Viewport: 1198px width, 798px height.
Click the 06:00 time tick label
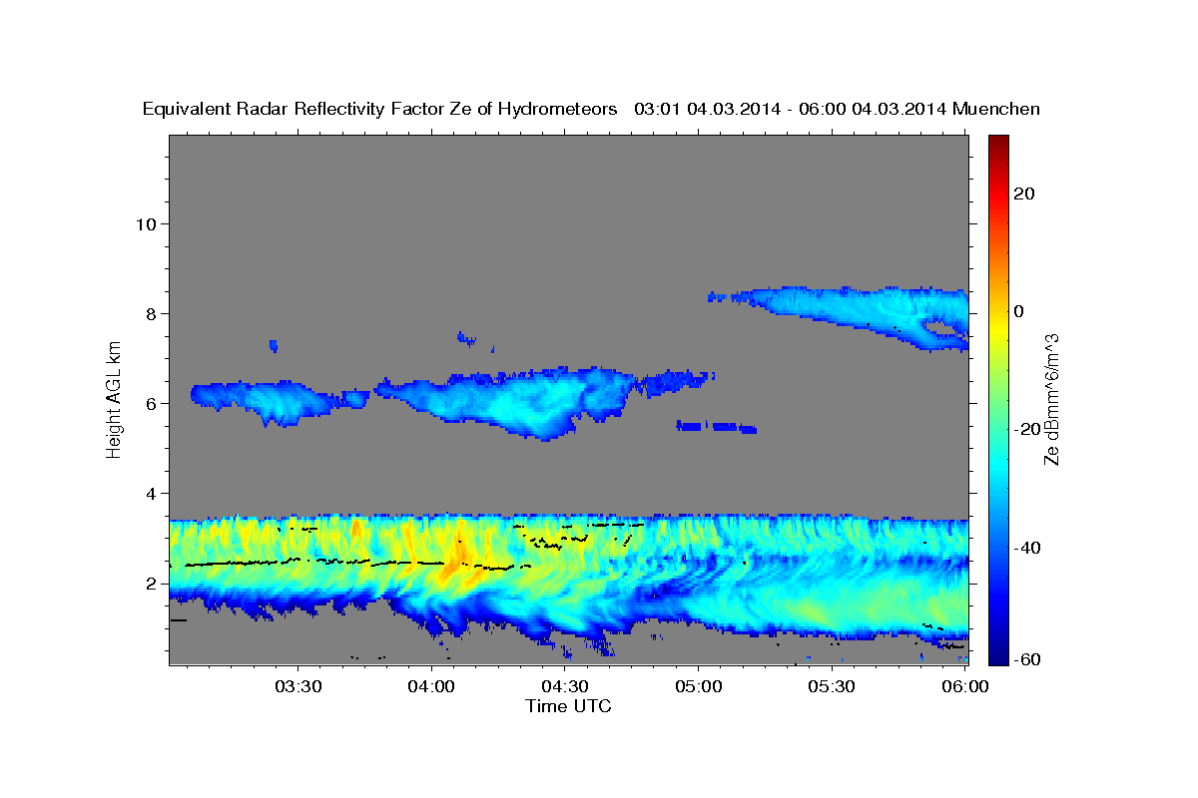point(964,687)
